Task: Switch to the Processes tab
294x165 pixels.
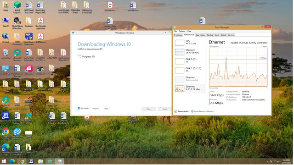Action: [178, 35]
